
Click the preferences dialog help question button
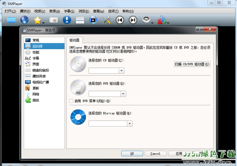[199, 29]
